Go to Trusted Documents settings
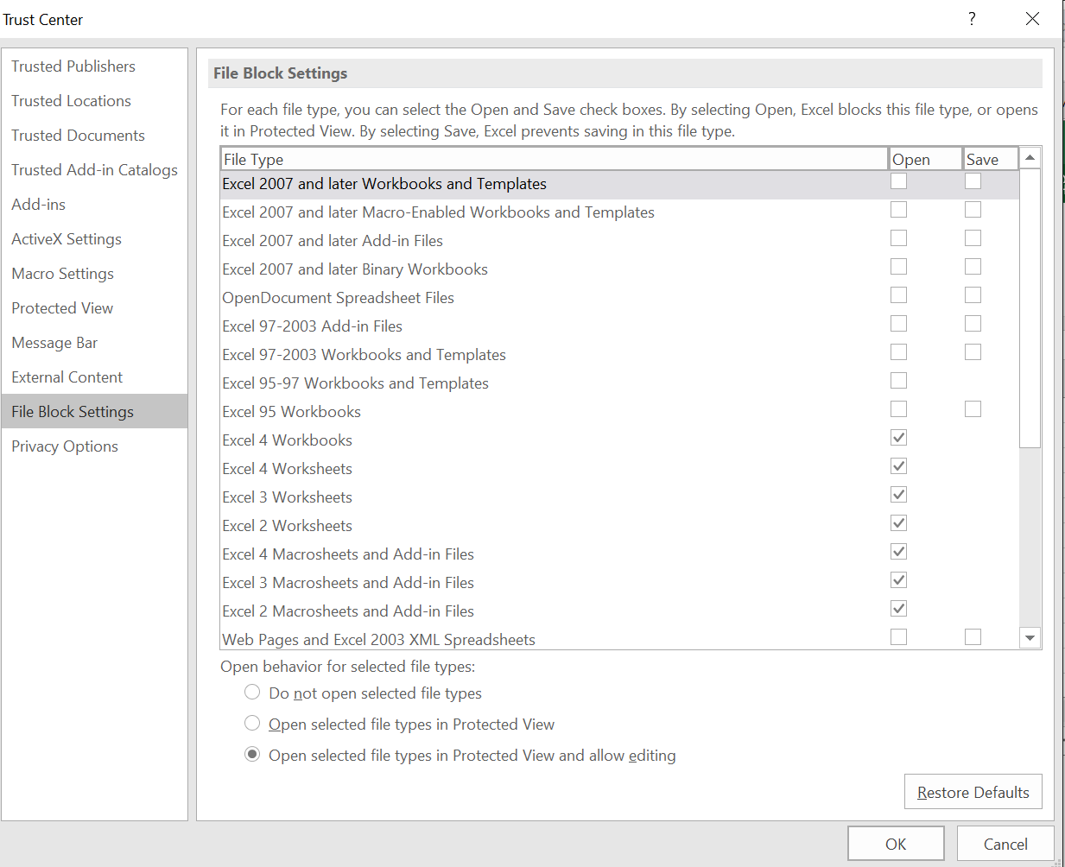Image resolution: width=1065 pixels, height=867 pixels. point(94,136)
